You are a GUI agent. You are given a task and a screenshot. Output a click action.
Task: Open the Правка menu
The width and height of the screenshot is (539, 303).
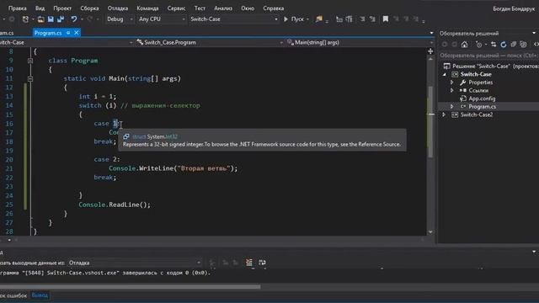[17, 8]
